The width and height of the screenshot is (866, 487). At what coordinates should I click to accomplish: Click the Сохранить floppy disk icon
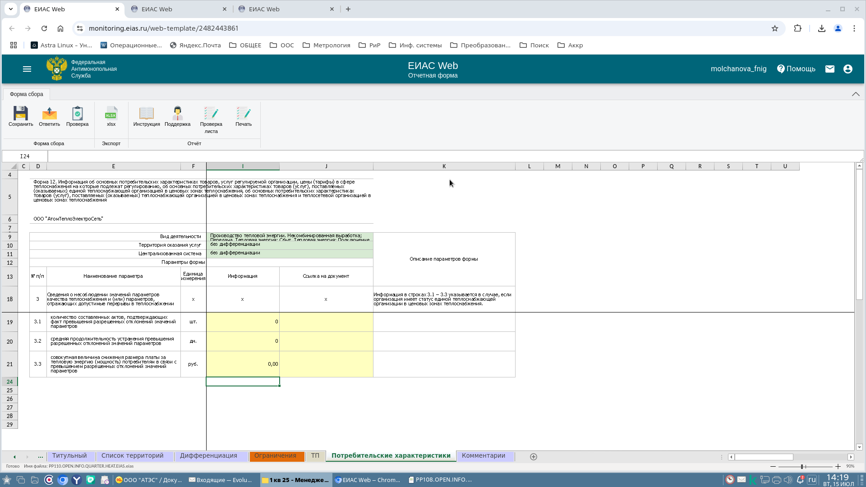(21, 114)
